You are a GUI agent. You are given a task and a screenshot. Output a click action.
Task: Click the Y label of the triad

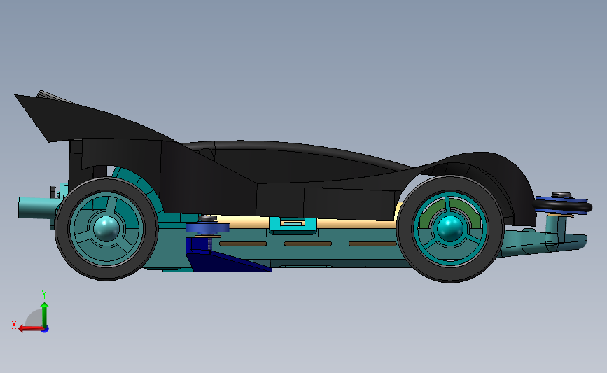click(x=44, y=295)
